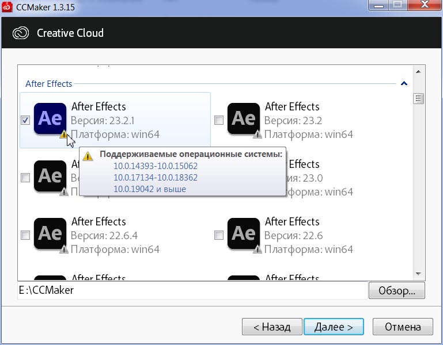Click the Ae icon left of the tooltip
The height and width of the screenshot is (345, 443).
click(50, 176)
